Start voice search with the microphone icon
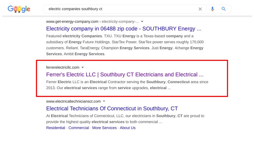Screen dimensions: 254x141 [212, 9]
